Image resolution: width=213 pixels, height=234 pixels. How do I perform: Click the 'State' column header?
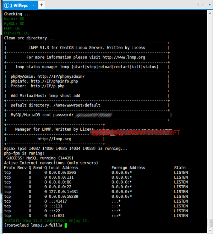pos(180,168)
